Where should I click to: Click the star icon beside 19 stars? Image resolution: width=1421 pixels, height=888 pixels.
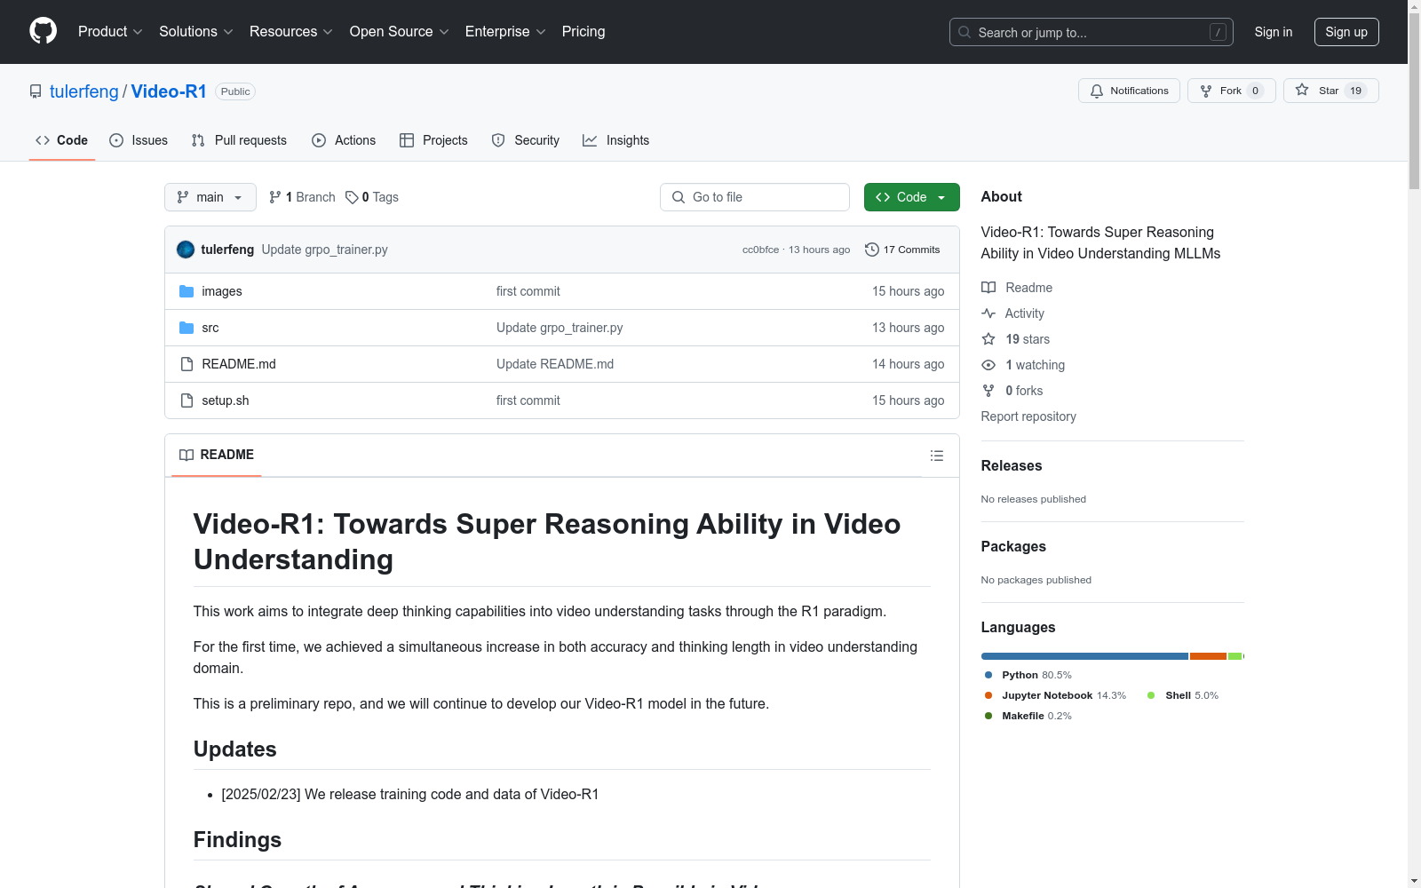coord(988,339)
